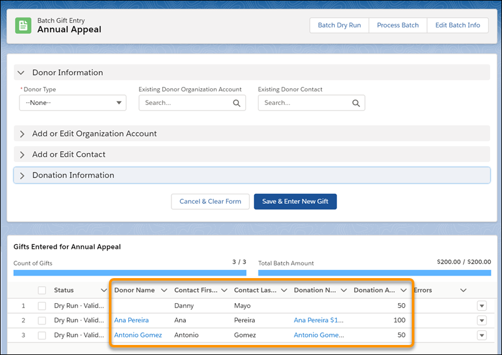Click the search magnifier in Existing Donor Organization Account
Viewport: 502px width, 355px height.
tap(237, 103)
